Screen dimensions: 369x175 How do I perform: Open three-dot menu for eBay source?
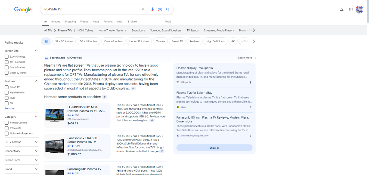[250, 107]
